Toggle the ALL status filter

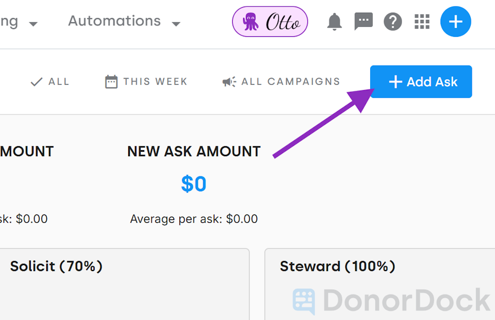50,81
